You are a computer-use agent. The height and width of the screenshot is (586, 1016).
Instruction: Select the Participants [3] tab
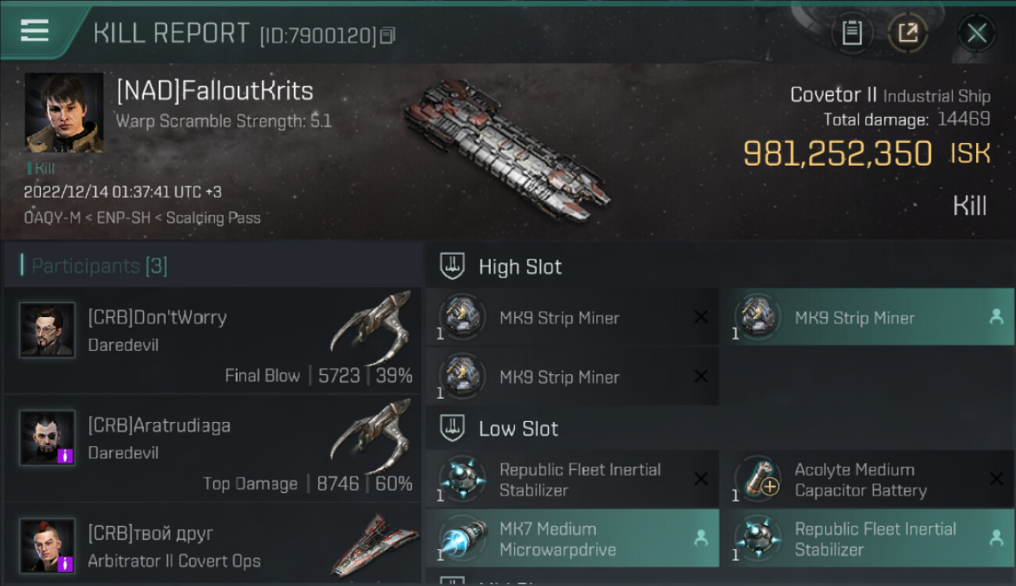(99, 266)
